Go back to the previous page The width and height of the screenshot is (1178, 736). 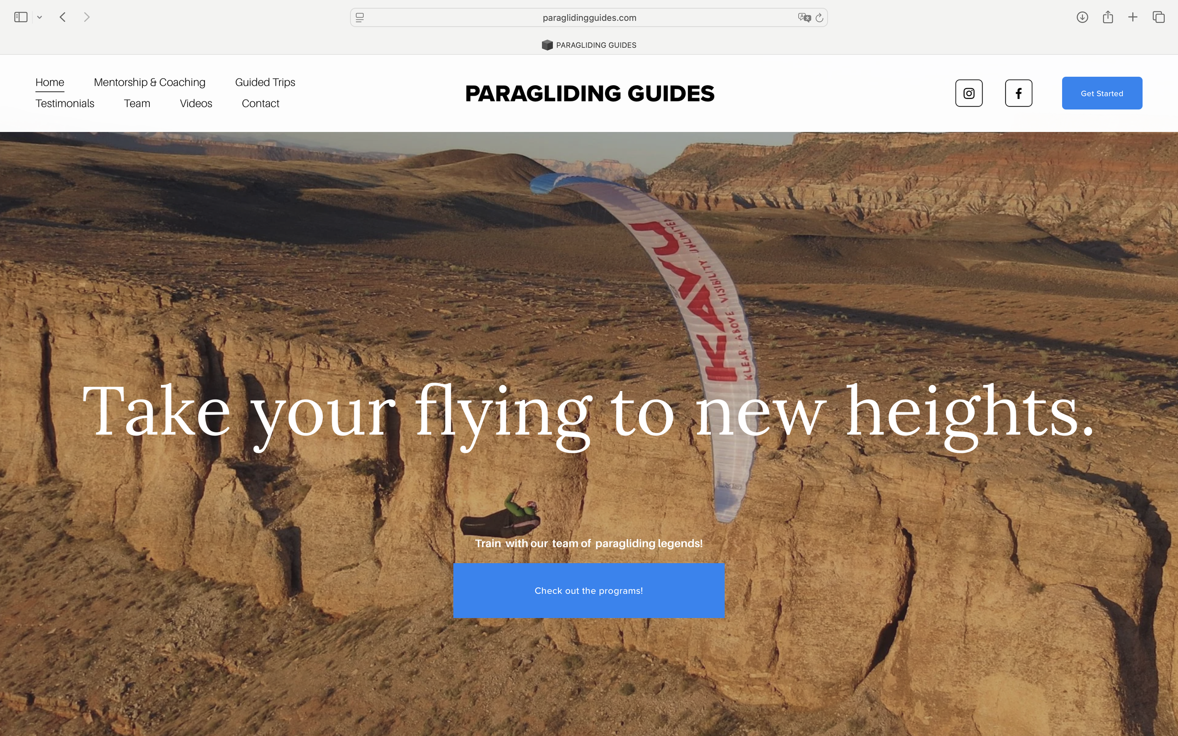[62, 17]
